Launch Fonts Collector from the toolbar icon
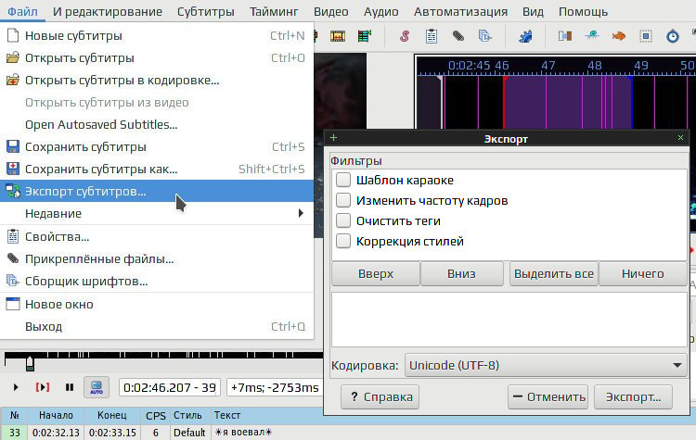696x440 pixels. pyautogui.click(x=484, y=36)
